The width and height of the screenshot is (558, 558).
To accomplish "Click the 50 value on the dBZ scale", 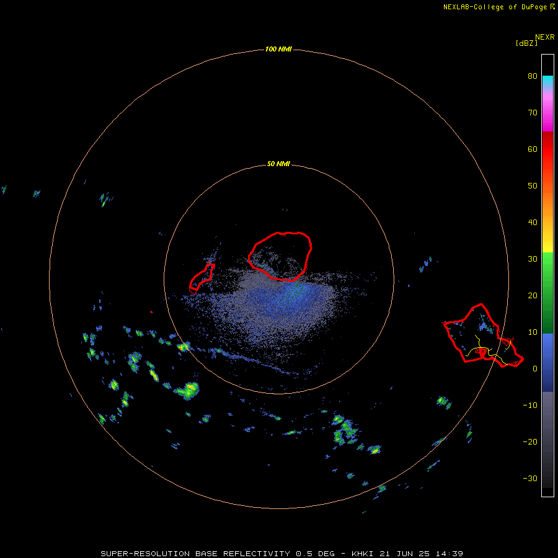I will (533, 185).
